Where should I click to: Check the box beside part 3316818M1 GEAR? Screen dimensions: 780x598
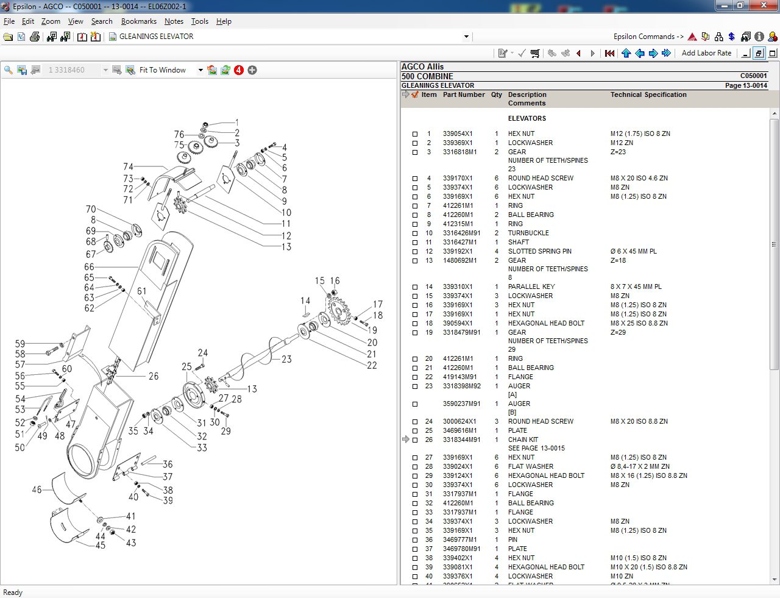415,152
